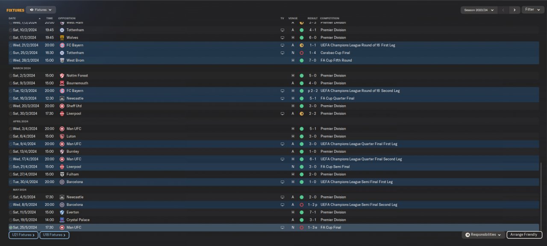This screenshot has height=246, width=547.
Task: Open the Season 2023/24 dropdown
Action: 479,10
